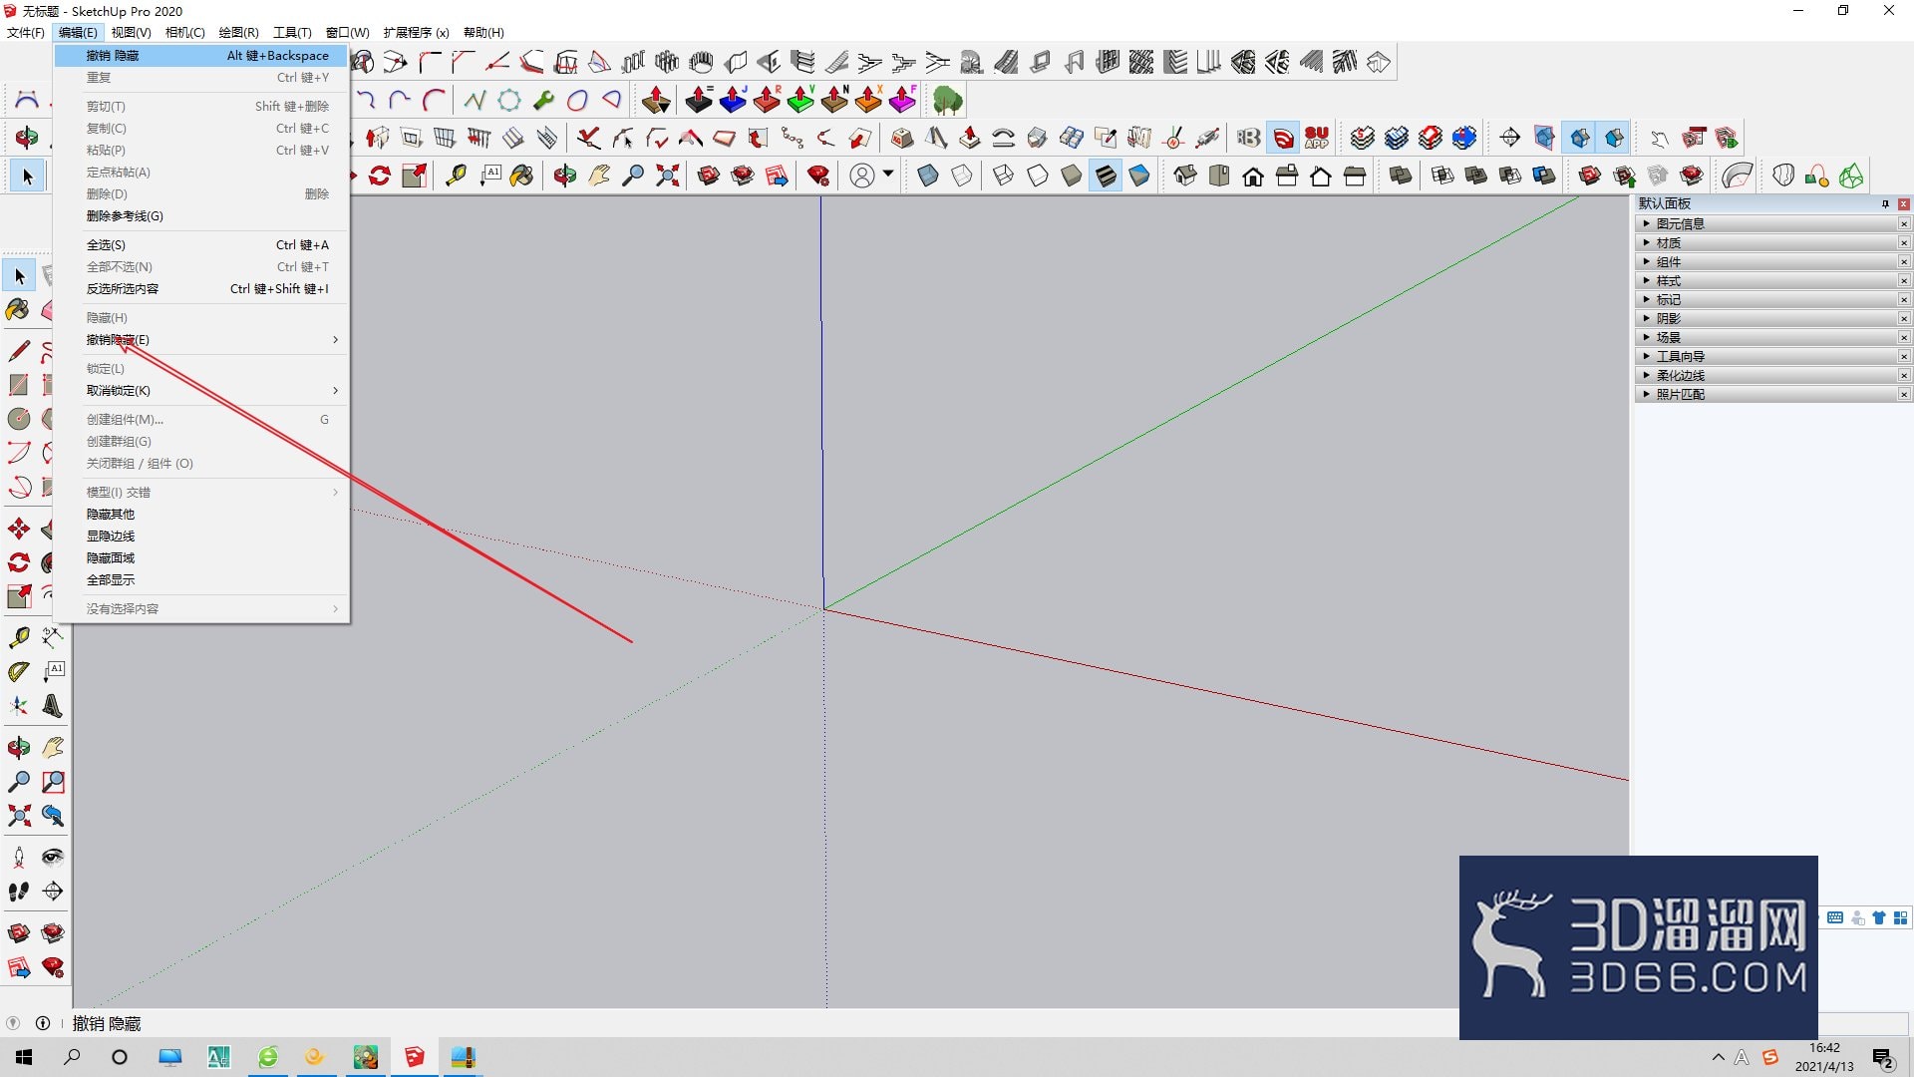
Task: Select the Position Camera tool
Action: (19, 858)
